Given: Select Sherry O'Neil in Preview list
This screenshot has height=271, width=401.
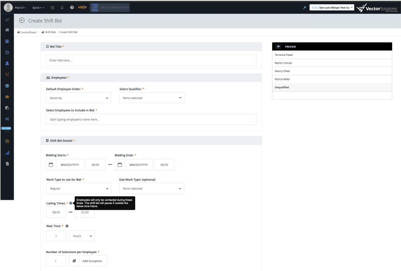Looking at the screenshot, I should [x=332, y=71].
